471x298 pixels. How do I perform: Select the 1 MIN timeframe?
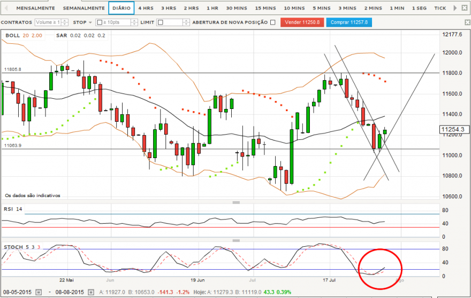coord(397,8)
